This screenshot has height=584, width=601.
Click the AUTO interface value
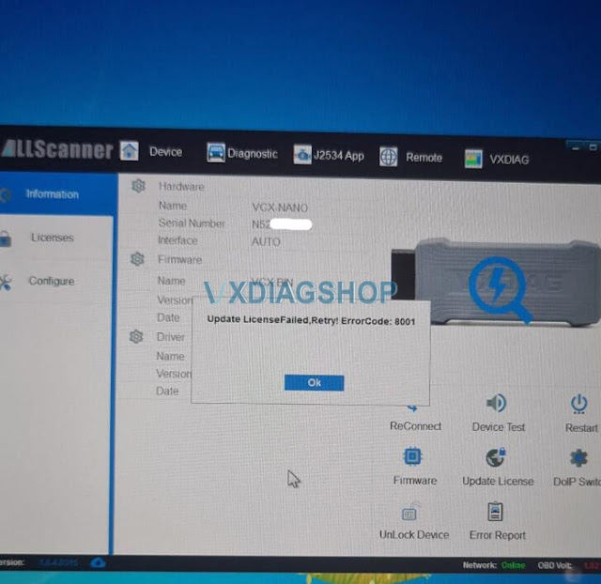[x=266, y=242]
